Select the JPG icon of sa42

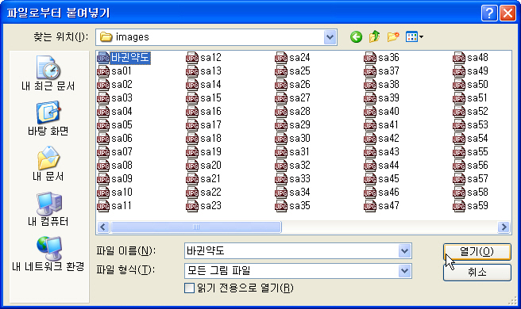click(x=370, y=138)
